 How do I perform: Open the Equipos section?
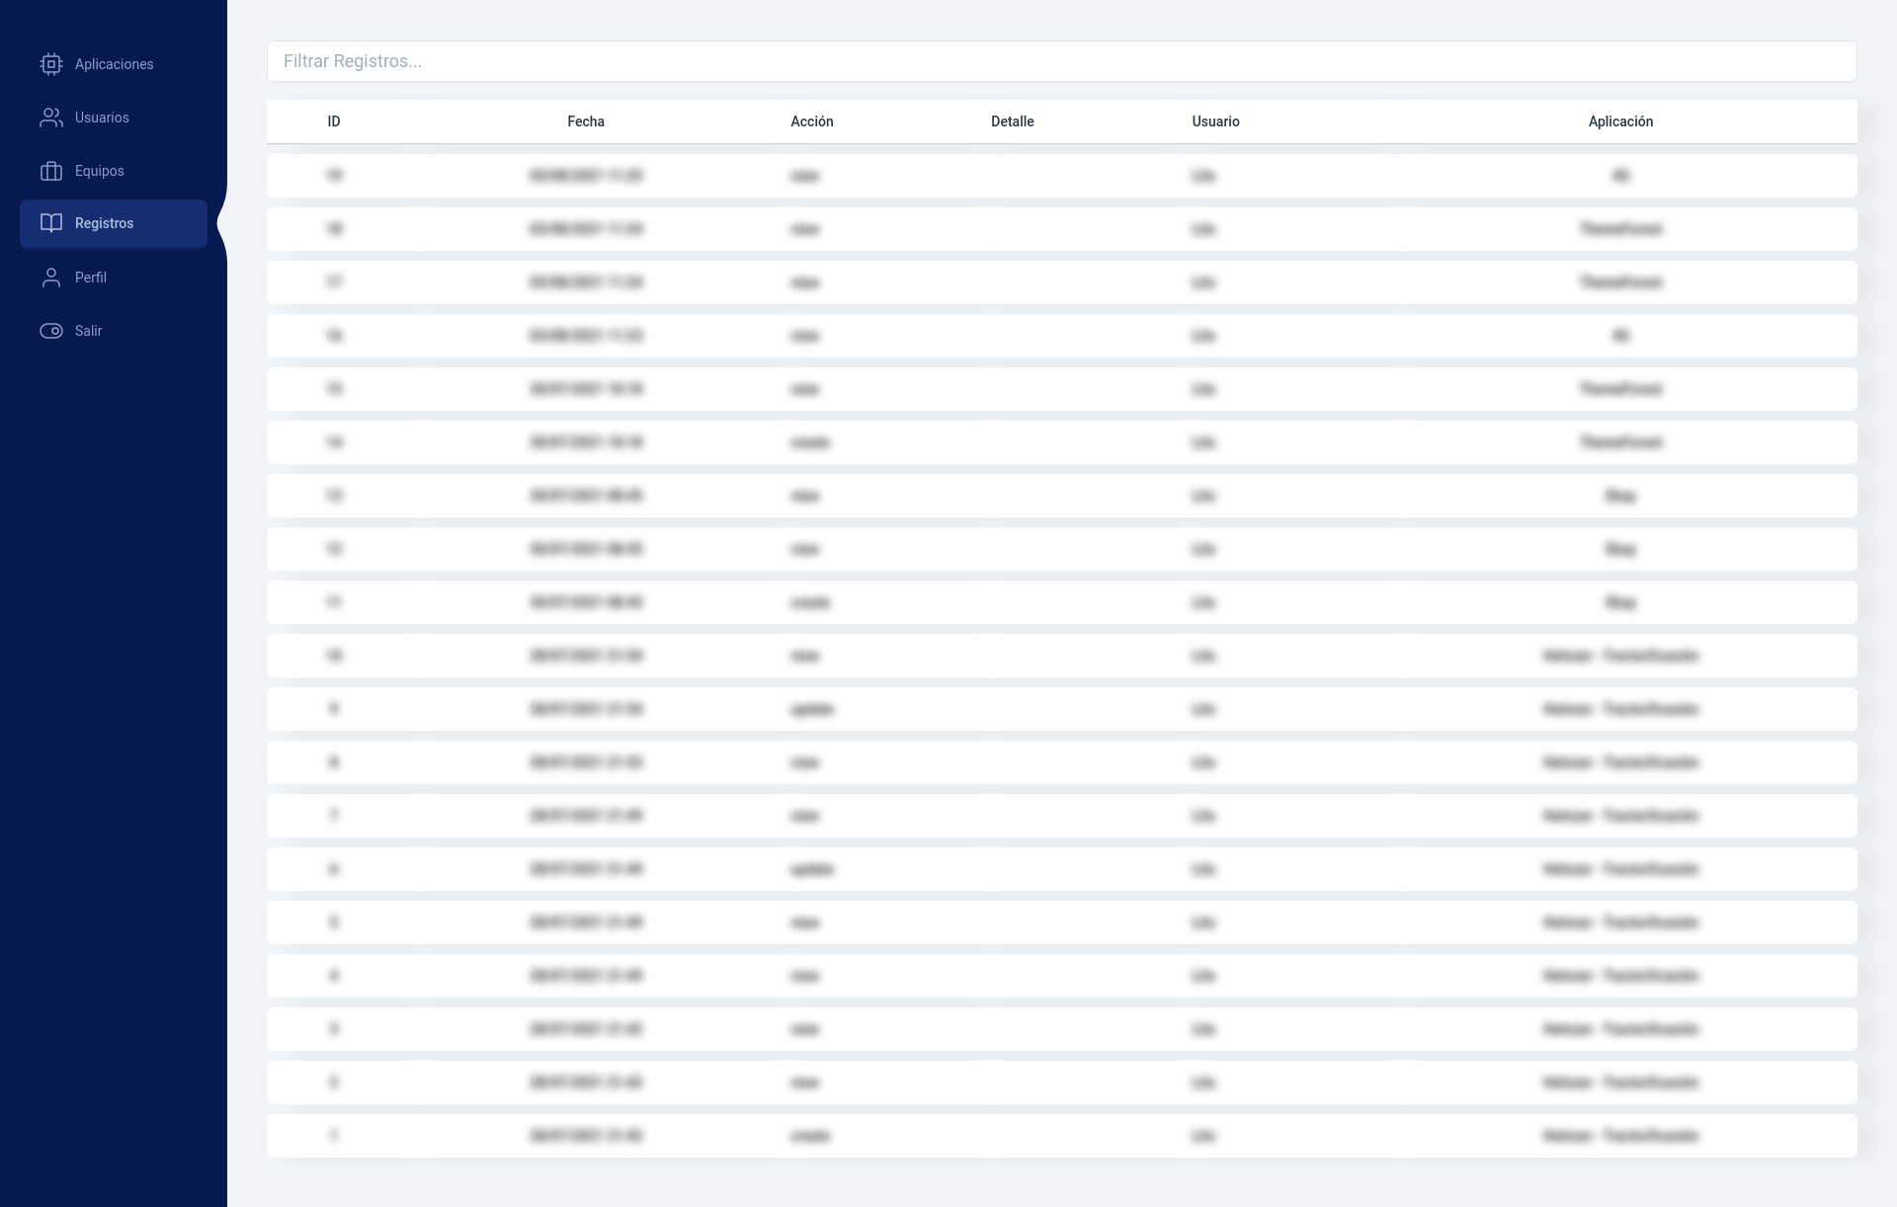click(x=114, y=171)
